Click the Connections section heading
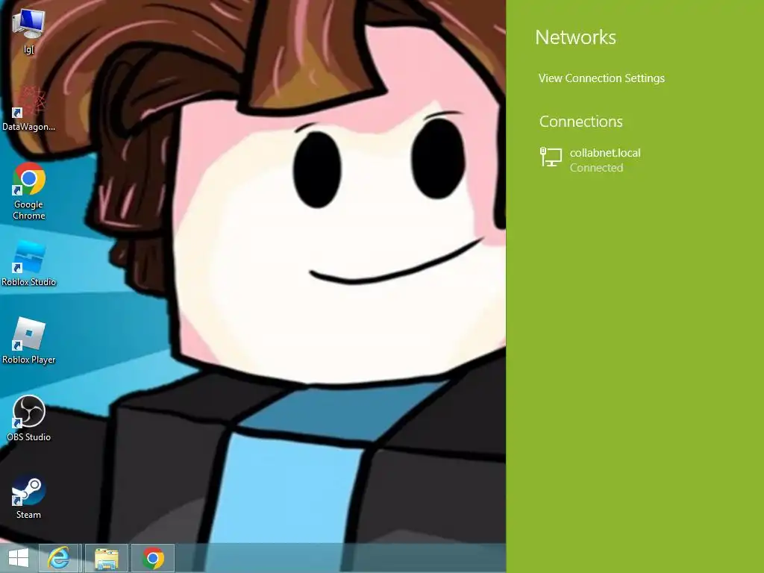 [x=580, y=122]
